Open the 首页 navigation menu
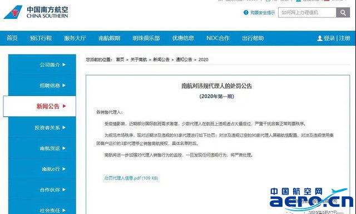The width and height of the screenshot is (356, 214). pyautogui.click(x=12, y=38)
